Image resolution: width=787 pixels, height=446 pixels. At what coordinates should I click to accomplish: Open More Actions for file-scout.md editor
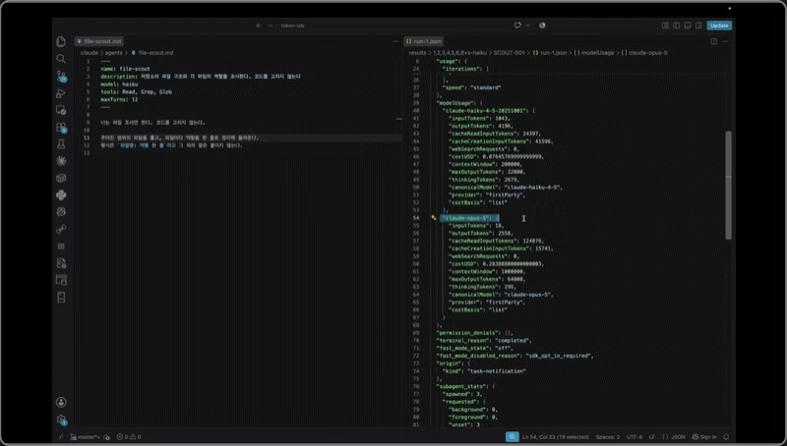tap(395, 41)
